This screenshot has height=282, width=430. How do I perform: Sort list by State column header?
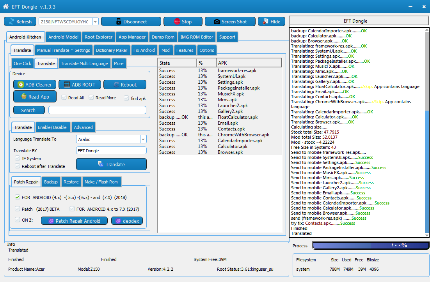coord(177,63)
